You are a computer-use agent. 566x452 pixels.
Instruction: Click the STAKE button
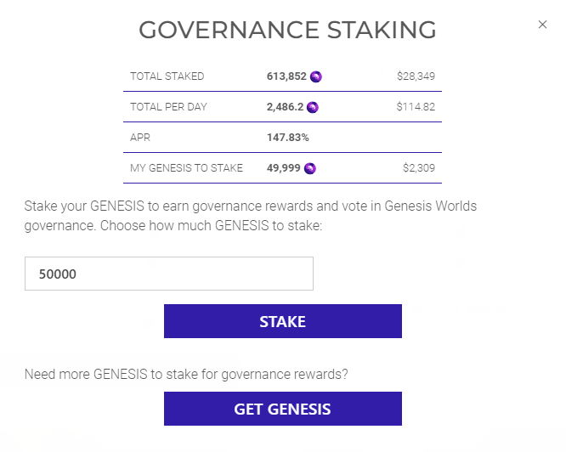(x=282, y=322)
